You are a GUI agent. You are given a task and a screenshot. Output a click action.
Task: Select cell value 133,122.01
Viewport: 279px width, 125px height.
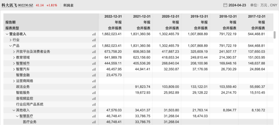click(x=199, y=87)
